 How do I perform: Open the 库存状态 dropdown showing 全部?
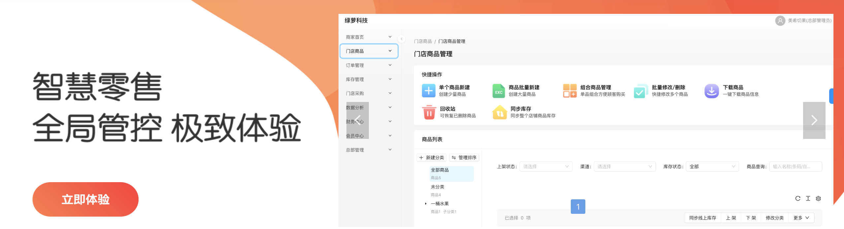(x=712, y=167)
